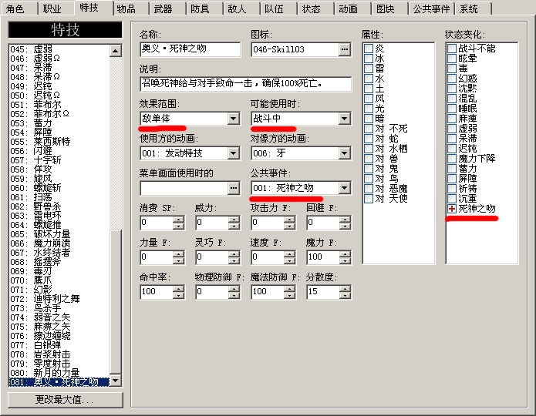Increase 物理防御 F value with up arrow

234,289
